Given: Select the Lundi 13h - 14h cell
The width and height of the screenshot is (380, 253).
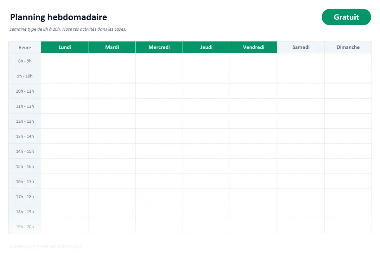Looking at the screenshot, I should point(65,136).
